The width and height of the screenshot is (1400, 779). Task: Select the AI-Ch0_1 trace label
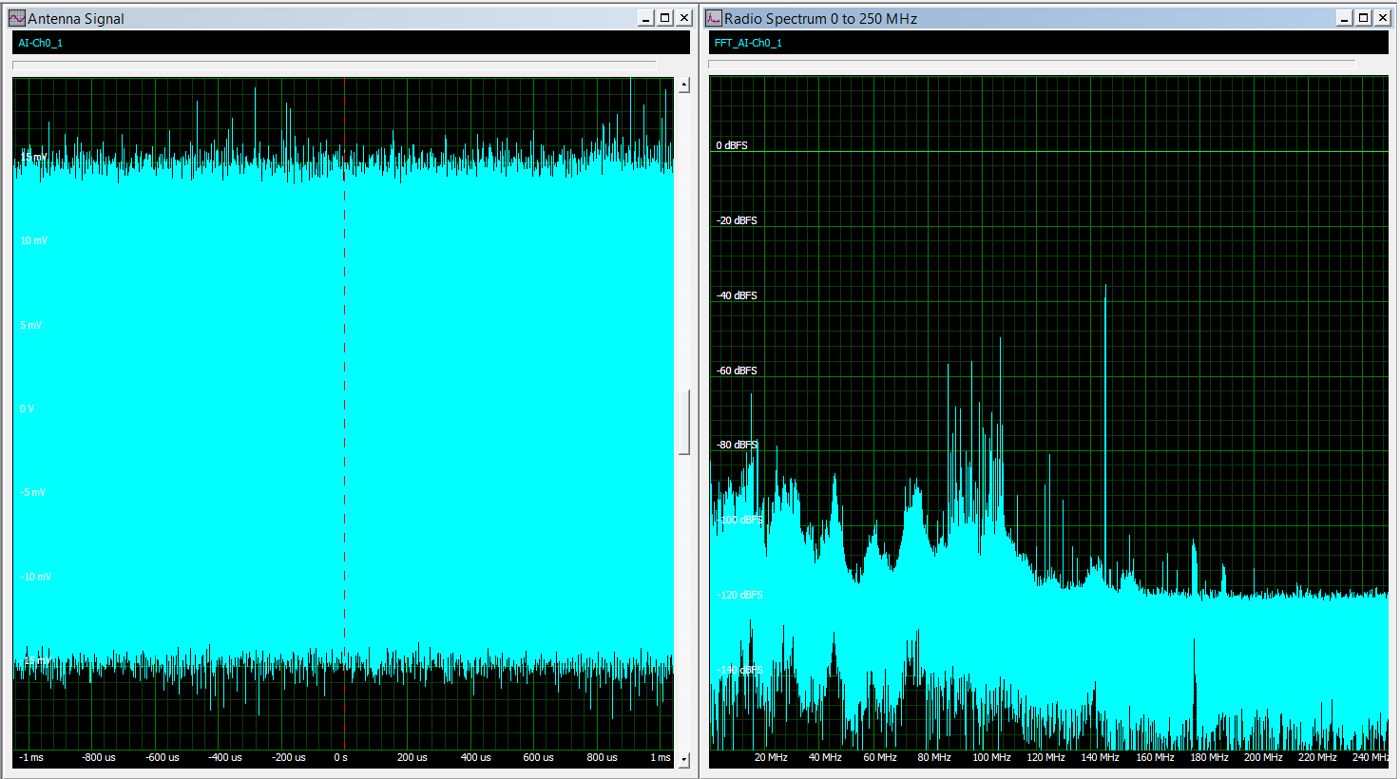pos(40,43)
